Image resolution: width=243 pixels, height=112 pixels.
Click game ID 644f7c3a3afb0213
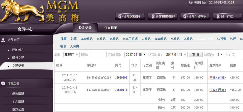(99, 77)
